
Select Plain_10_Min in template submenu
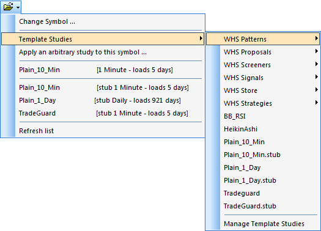pyautogui.click(x=263, y=142)
